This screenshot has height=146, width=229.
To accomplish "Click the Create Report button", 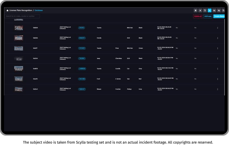I will coord(219,16).
